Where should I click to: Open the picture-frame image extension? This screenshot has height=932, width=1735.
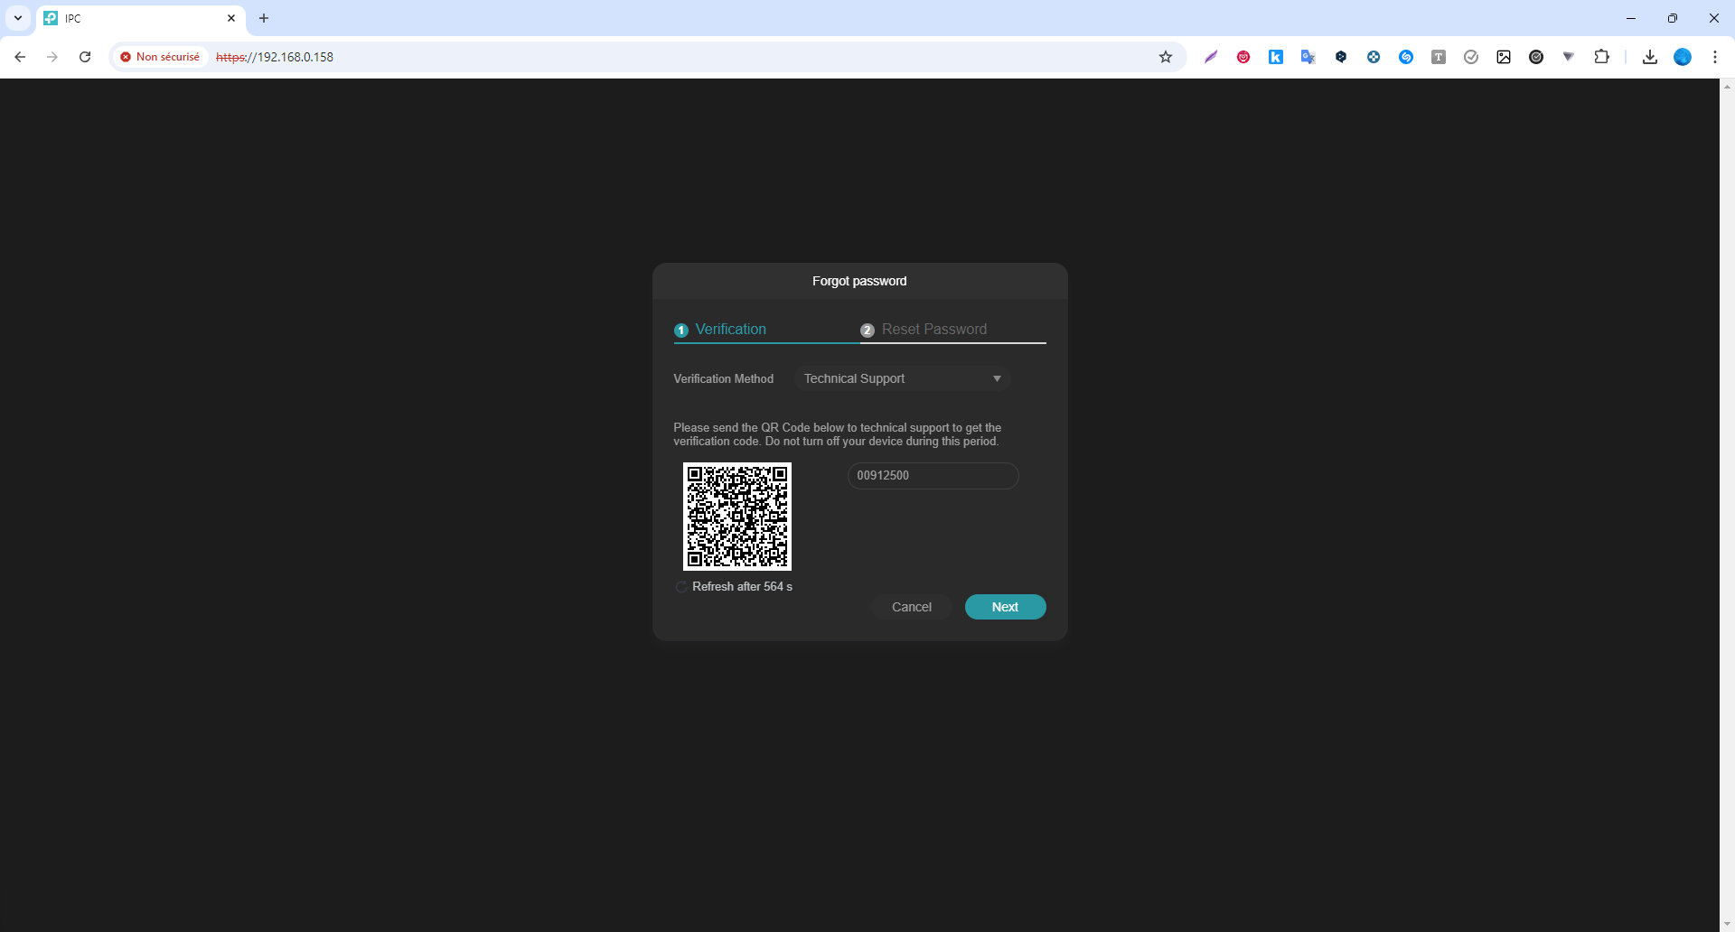tap(1504, 57)
